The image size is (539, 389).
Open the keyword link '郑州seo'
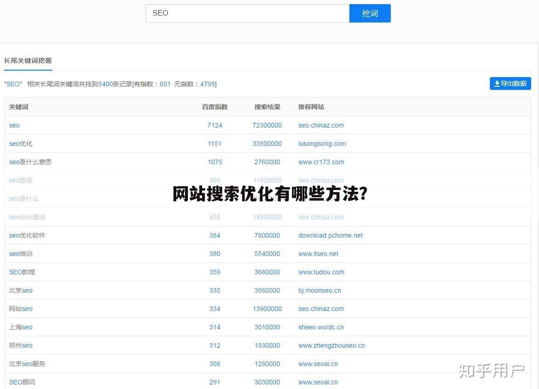coord(21,345)
